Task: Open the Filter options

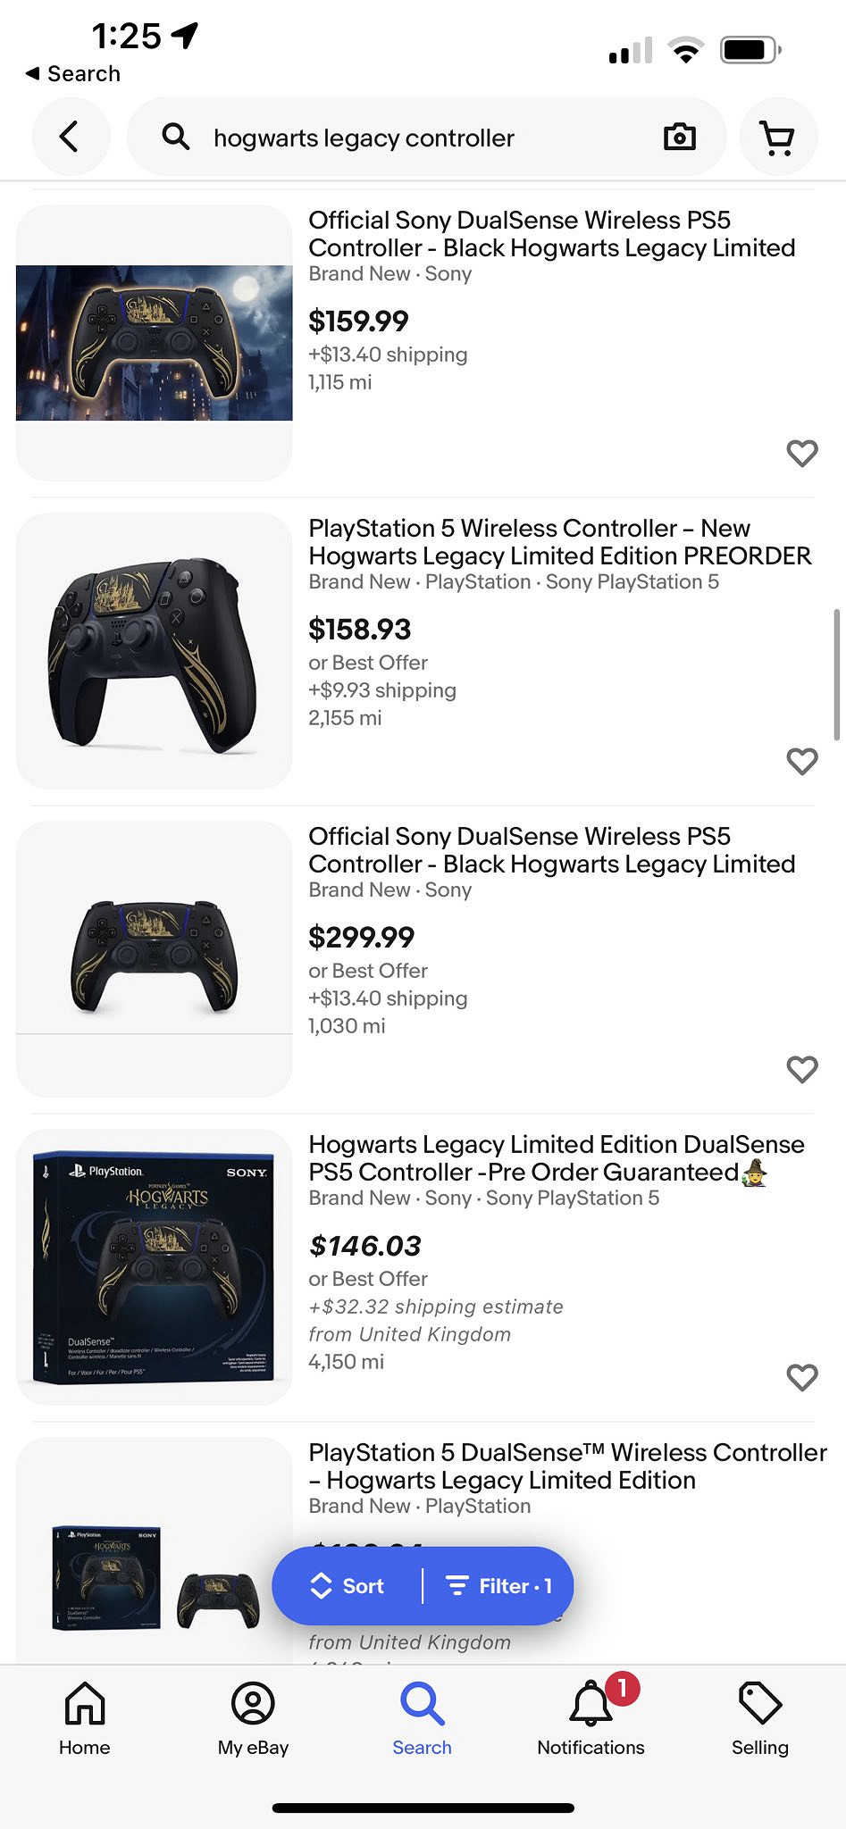Action: (498, 1586)
